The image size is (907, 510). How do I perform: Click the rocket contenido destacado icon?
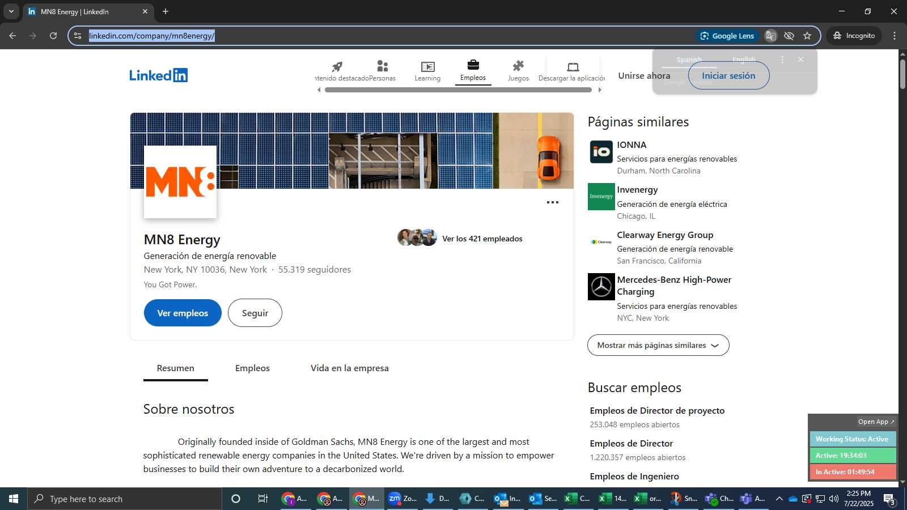coord(337,66)
